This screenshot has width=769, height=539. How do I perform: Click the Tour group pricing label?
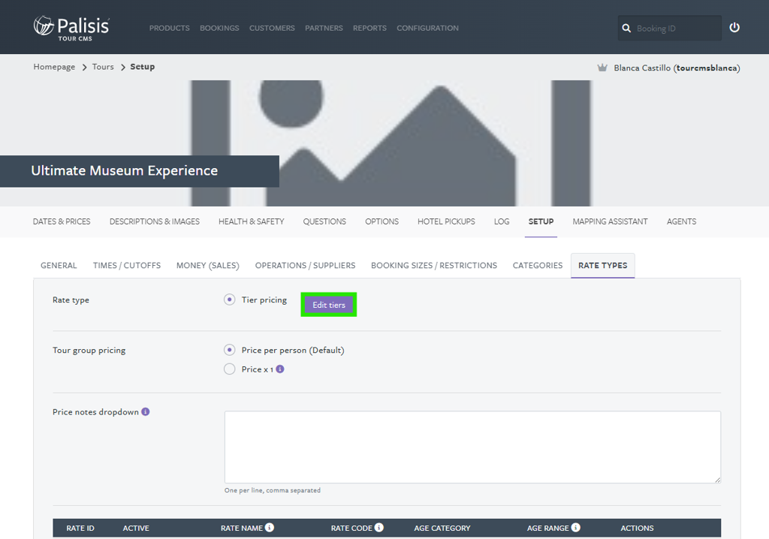coord(89,350)
